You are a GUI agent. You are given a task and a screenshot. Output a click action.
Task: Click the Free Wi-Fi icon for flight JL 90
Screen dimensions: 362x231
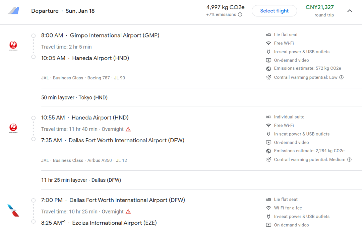(x=268, y=43)
